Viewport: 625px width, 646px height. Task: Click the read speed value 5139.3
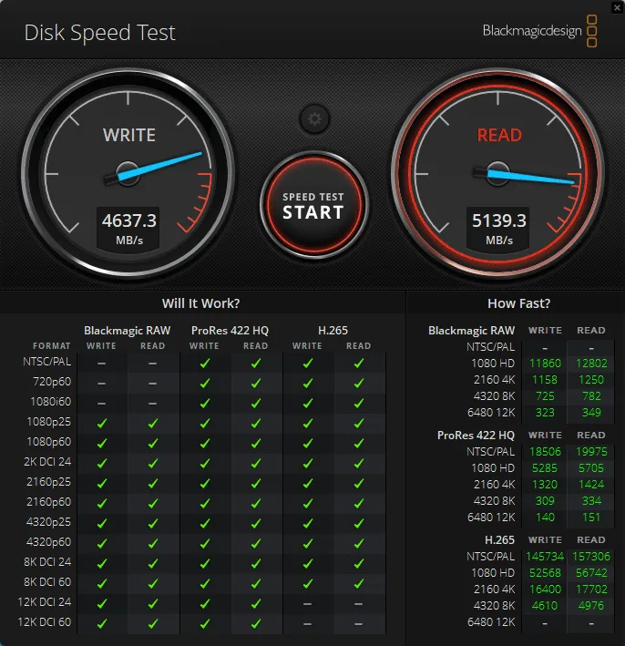tap(499, 220)
